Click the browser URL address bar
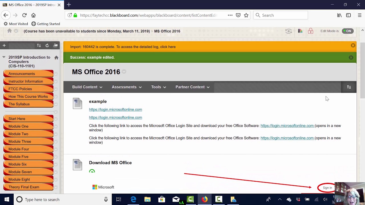This screenshot has height=205, width=365. (x=148, y=15)
